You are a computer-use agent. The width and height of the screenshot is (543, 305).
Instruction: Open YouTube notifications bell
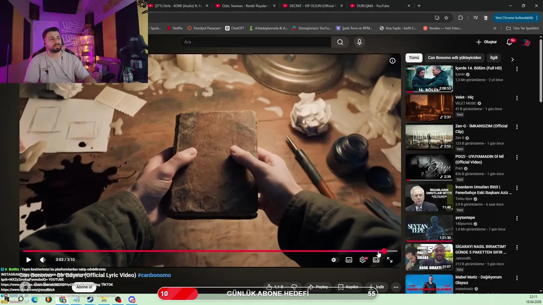(510, 42)
